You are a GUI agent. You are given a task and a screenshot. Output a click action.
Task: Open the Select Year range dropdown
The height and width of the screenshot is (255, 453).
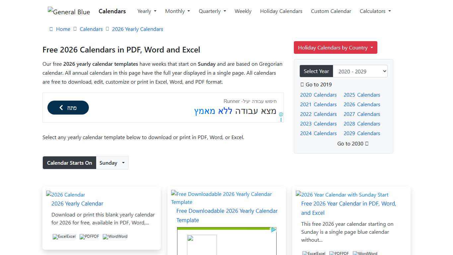(x=360, y=71)
